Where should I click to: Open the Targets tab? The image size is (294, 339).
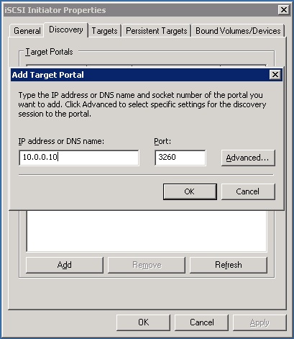point(104,31)
